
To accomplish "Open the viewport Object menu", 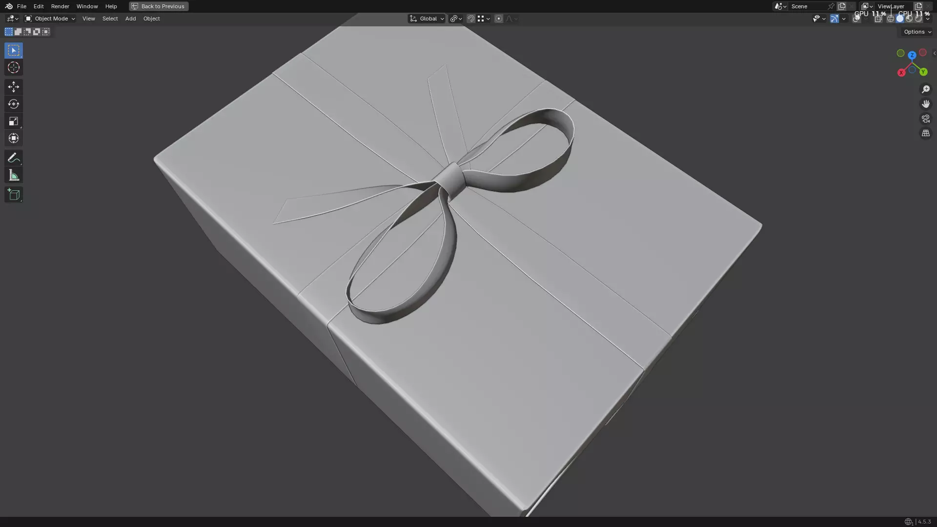I will point(151,19).
